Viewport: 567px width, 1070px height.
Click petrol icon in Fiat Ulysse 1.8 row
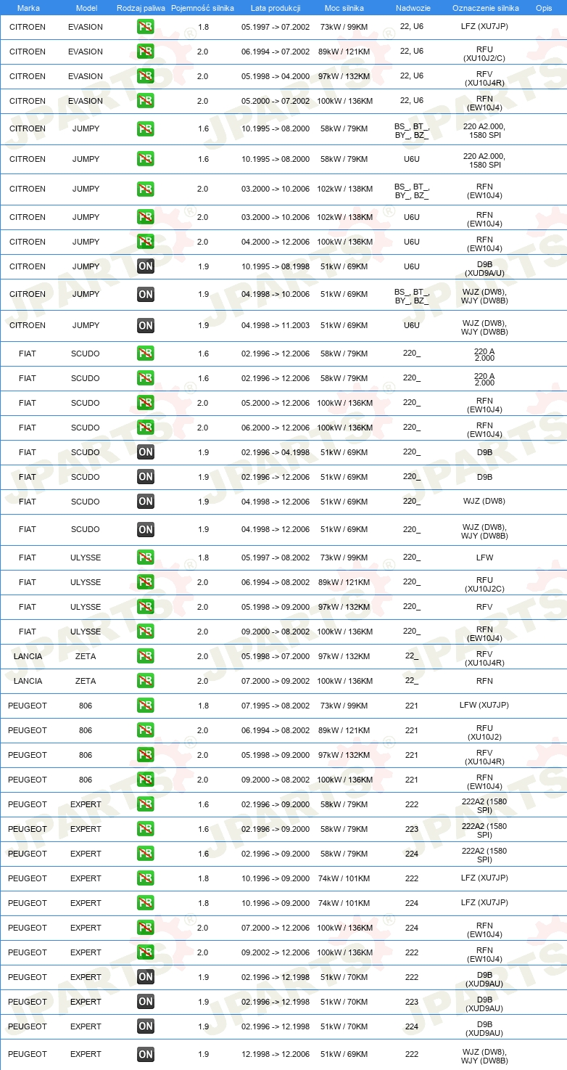click(146, 558)
